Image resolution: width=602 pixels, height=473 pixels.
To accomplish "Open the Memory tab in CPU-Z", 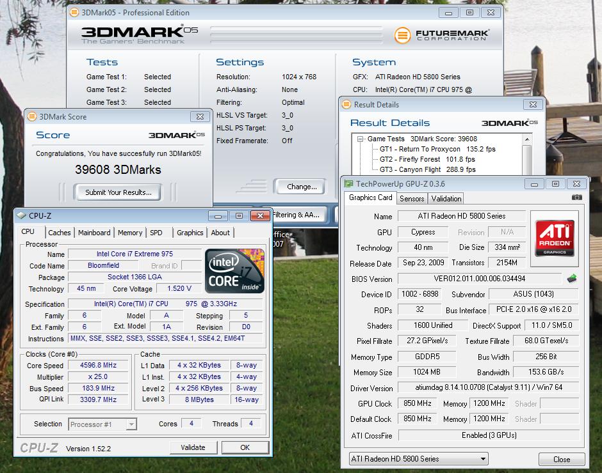I will click(x=130, y=233).
